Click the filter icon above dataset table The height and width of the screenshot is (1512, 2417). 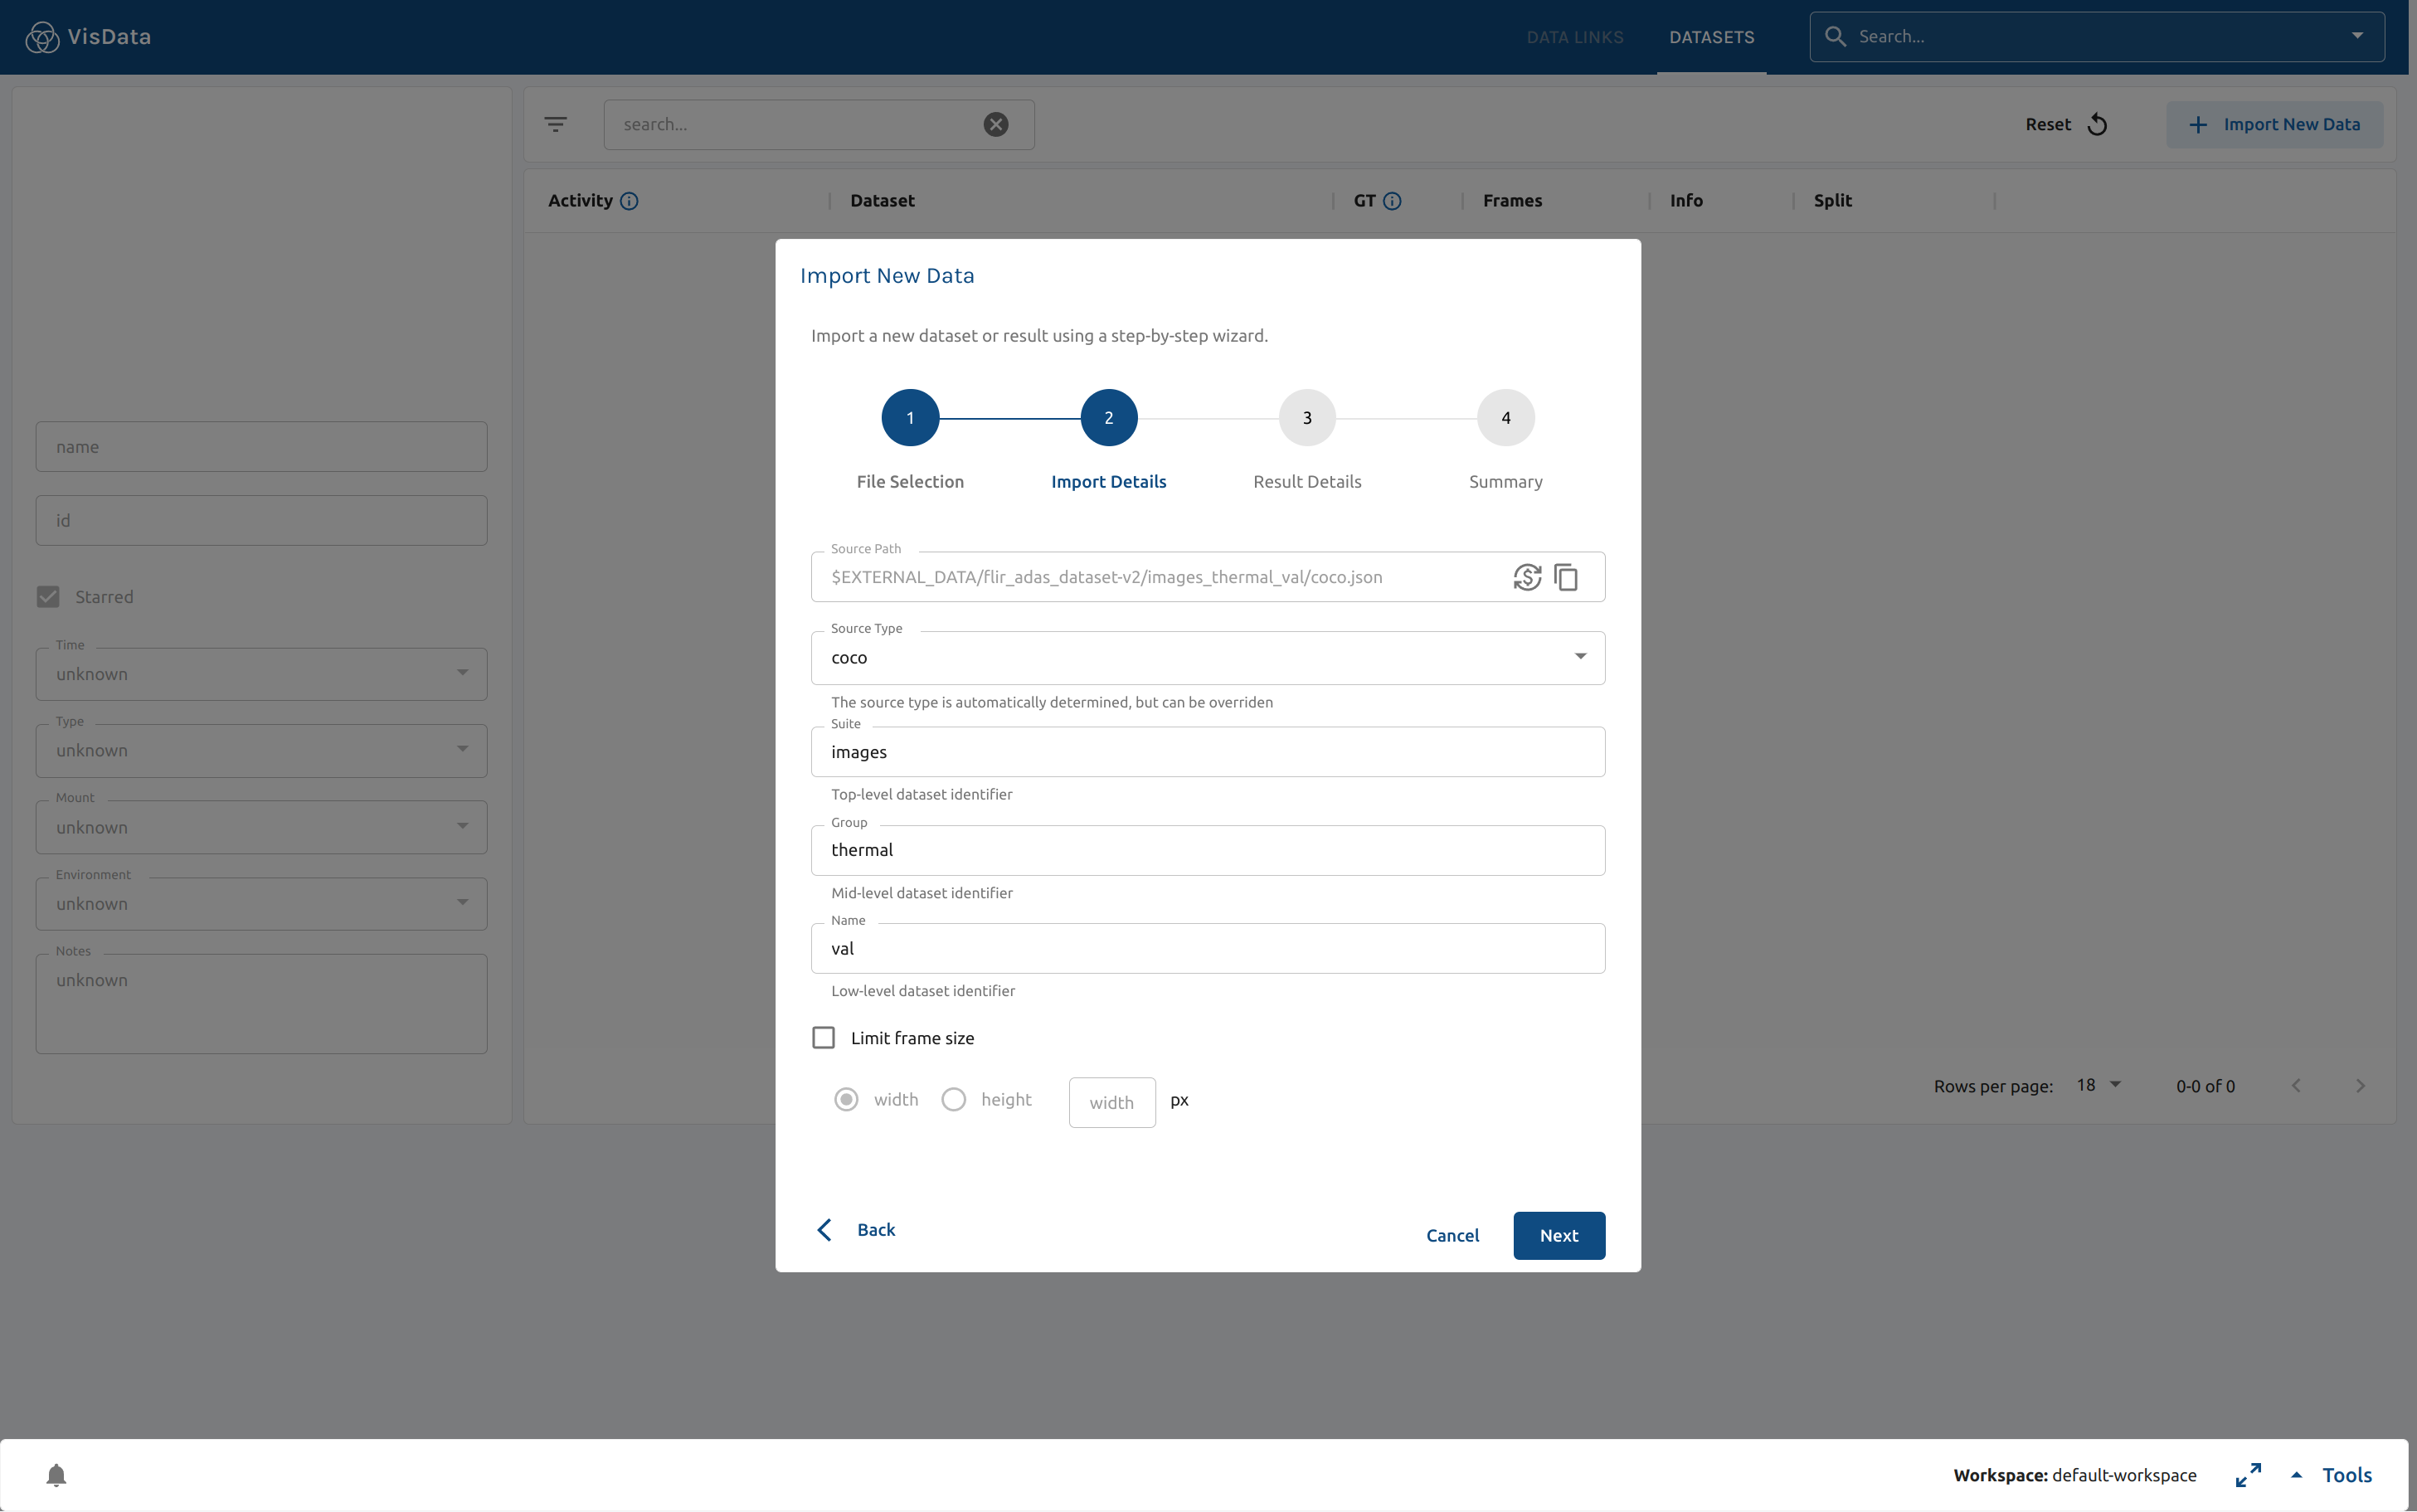[x=556, y=124]
